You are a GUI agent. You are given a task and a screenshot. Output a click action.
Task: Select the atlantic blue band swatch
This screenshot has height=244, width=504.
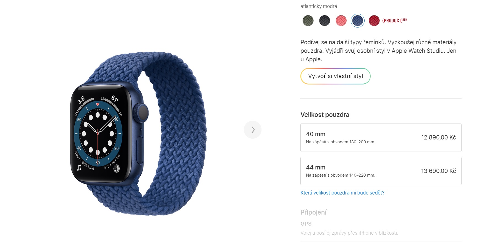click(x=357, y=21)
